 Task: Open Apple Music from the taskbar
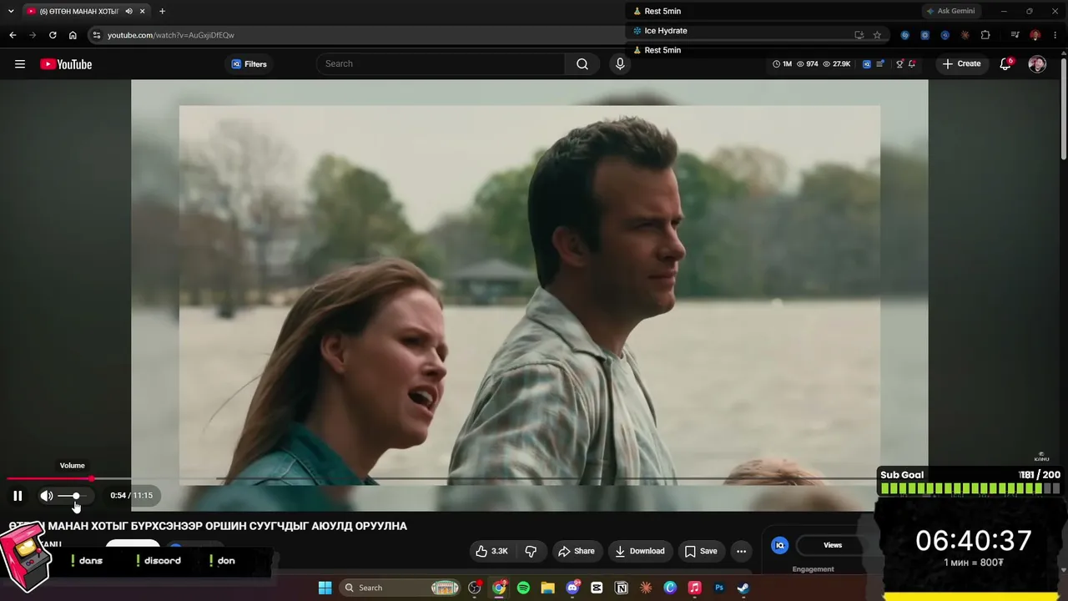point(694,588)
